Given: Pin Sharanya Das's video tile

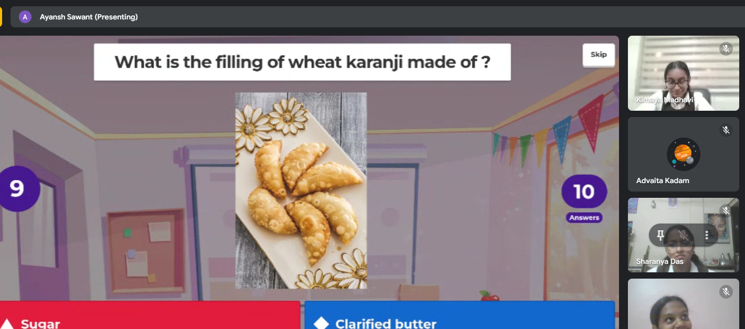Looking at the screenshot, I should pyautogui.click(x=660, y=235).
